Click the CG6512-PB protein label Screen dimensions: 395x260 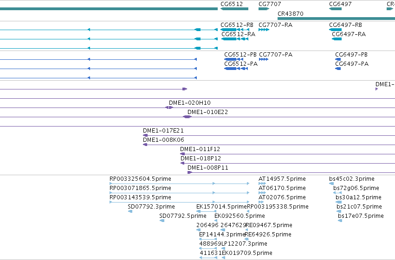click(240, 55)
